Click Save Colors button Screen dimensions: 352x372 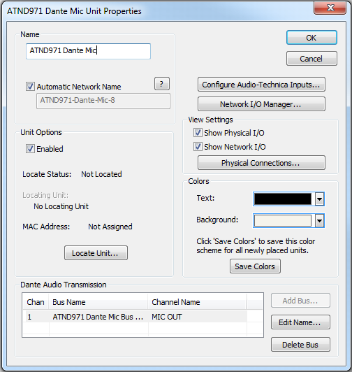(255, 266)
